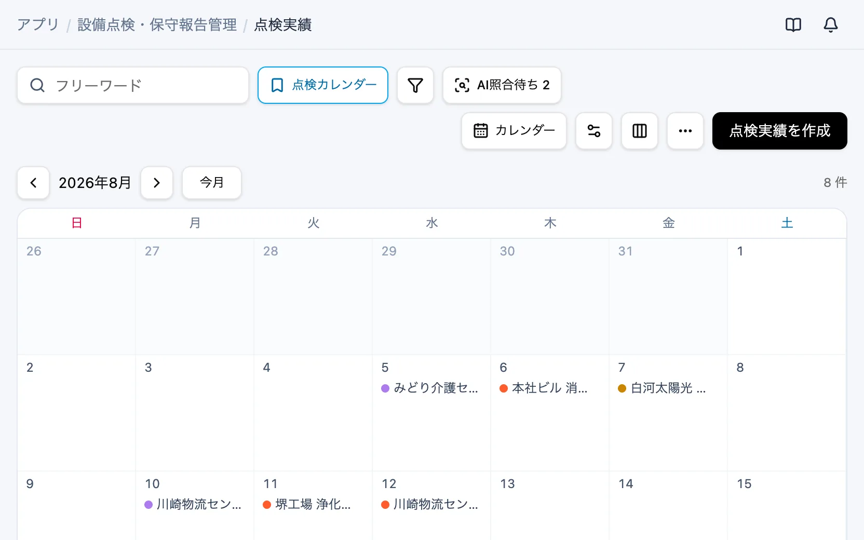
Task: Select day 1 cell
Action: tap(787, 297)
